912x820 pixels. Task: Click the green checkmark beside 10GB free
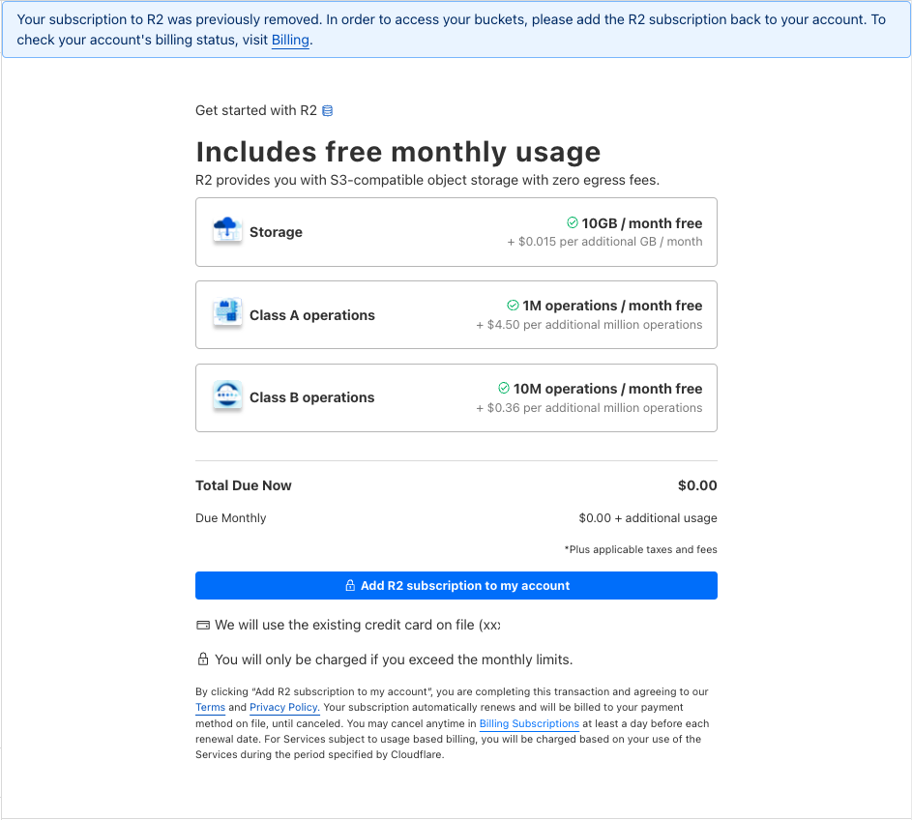pos(573,223)
